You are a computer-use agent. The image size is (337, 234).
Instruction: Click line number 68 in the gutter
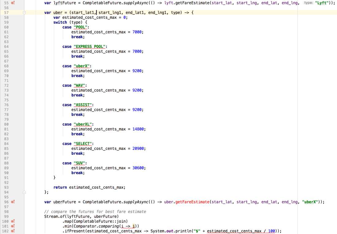pos(6,66)
